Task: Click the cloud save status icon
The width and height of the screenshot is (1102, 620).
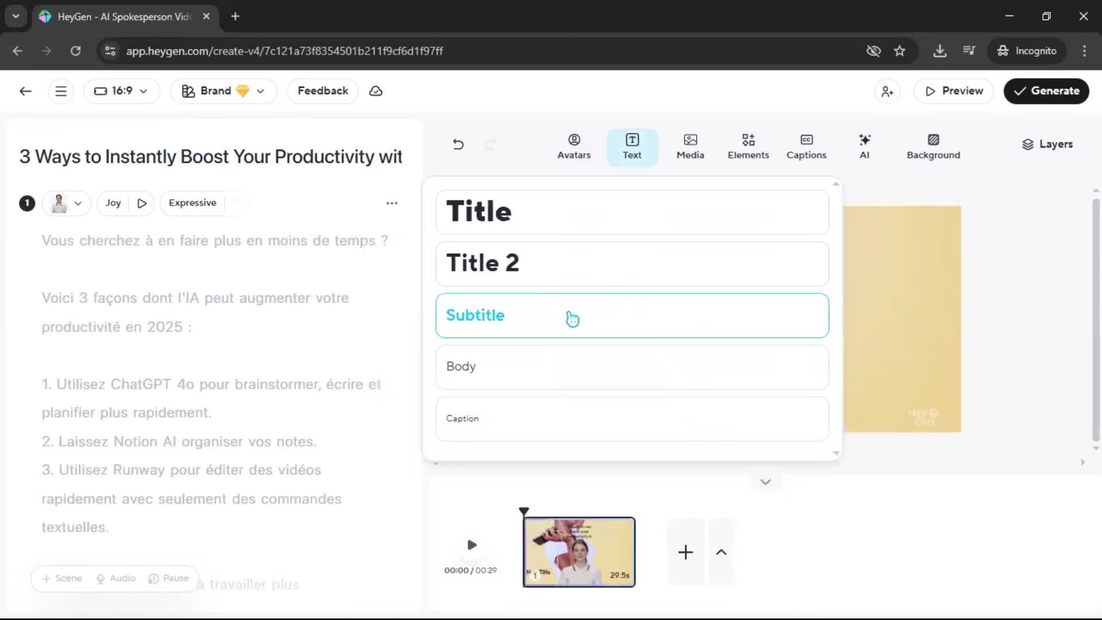Action: coord(376,91)
